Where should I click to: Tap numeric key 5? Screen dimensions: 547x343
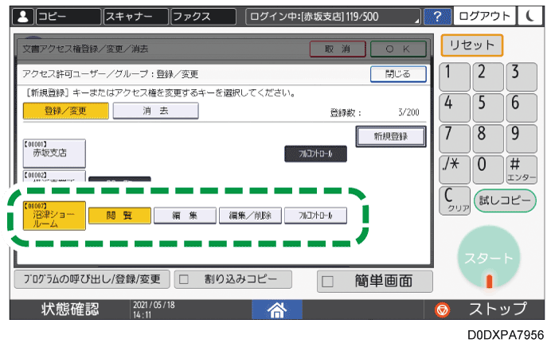point(488,107)
